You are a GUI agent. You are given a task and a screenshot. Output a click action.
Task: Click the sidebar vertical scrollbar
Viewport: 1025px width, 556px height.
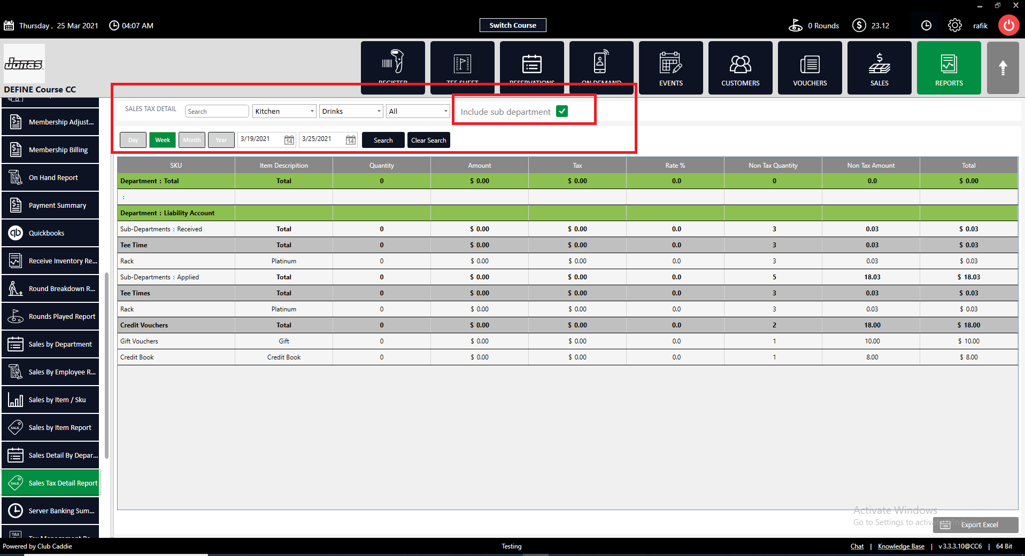[107, 366]
